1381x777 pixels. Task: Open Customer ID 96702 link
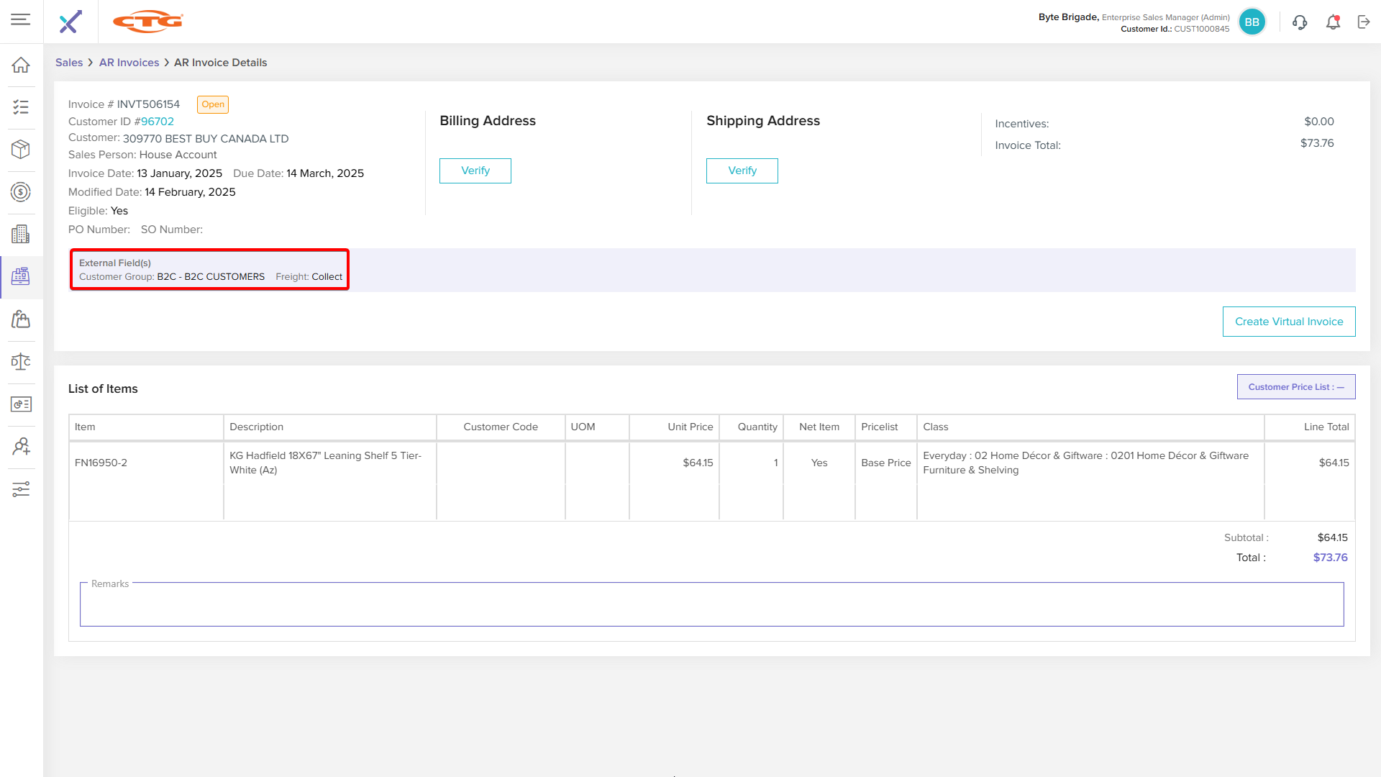[157, 122]
